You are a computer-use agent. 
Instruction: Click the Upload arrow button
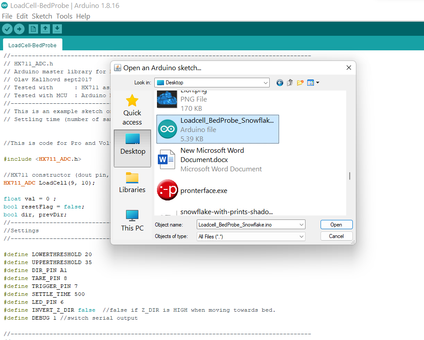(19, 29)
